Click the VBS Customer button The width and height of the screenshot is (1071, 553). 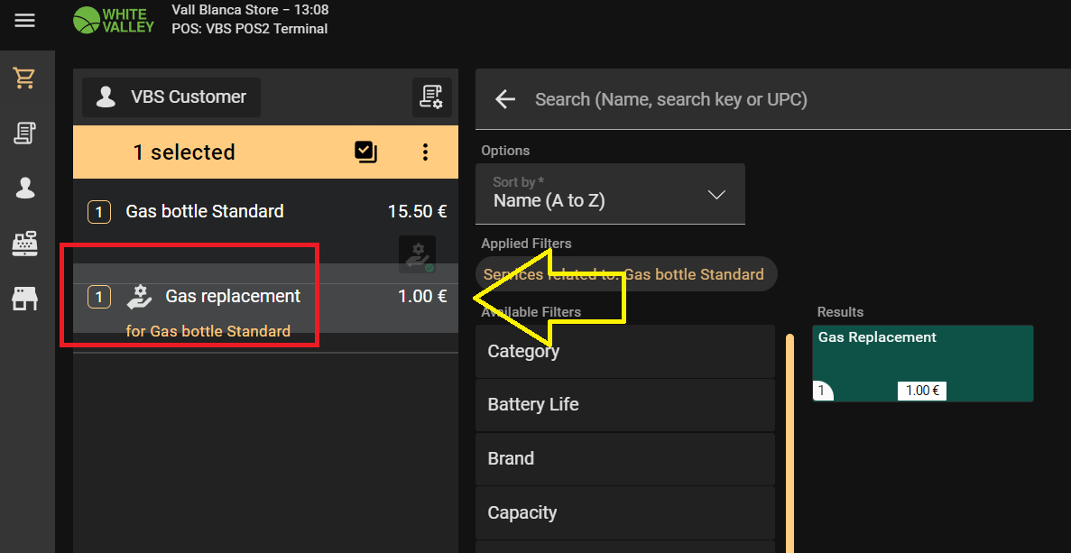(x=171, y=97)
